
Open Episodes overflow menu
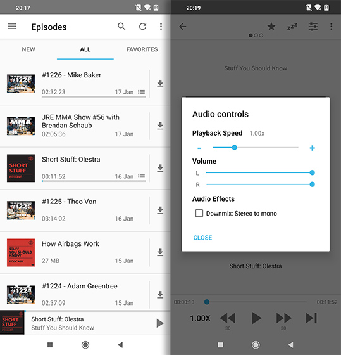click(x=161, y=27)
